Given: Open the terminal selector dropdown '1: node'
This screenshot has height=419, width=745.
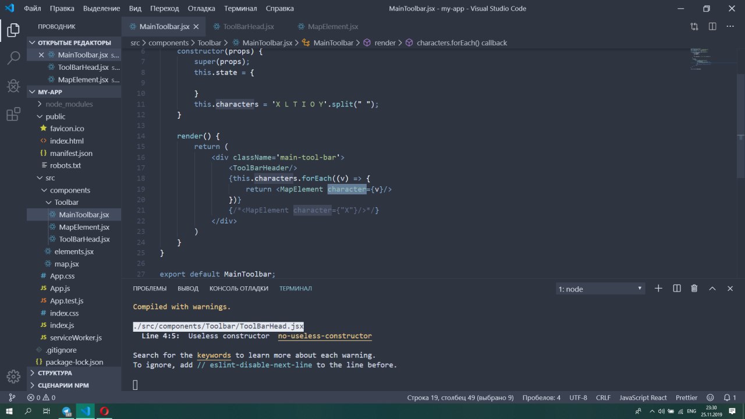Looking at the screenshot, I should [x=600, y=289].
